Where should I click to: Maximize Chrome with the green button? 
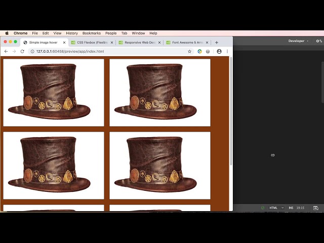point(15,42)
